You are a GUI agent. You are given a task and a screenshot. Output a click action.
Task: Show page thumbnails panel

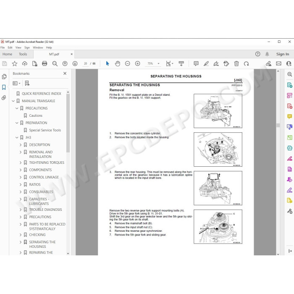(x=4, y=76)
